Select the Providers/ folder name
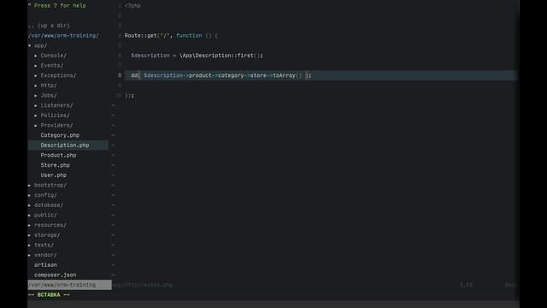Image resolution: width=547 pixels, height=308 pixels. coord(56,126)
